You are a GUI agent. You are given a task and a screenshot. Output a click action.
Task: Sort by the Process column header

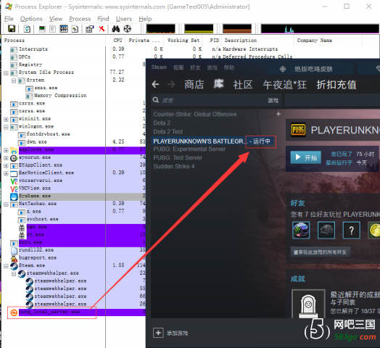point(54,40)
